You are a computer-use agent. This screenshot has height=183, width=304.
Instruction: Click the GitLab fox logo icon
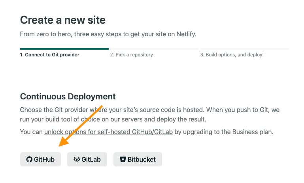click(77, 160)
